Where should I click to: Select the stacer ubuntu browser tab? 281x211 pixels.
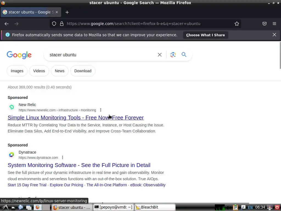coord(31,12)
